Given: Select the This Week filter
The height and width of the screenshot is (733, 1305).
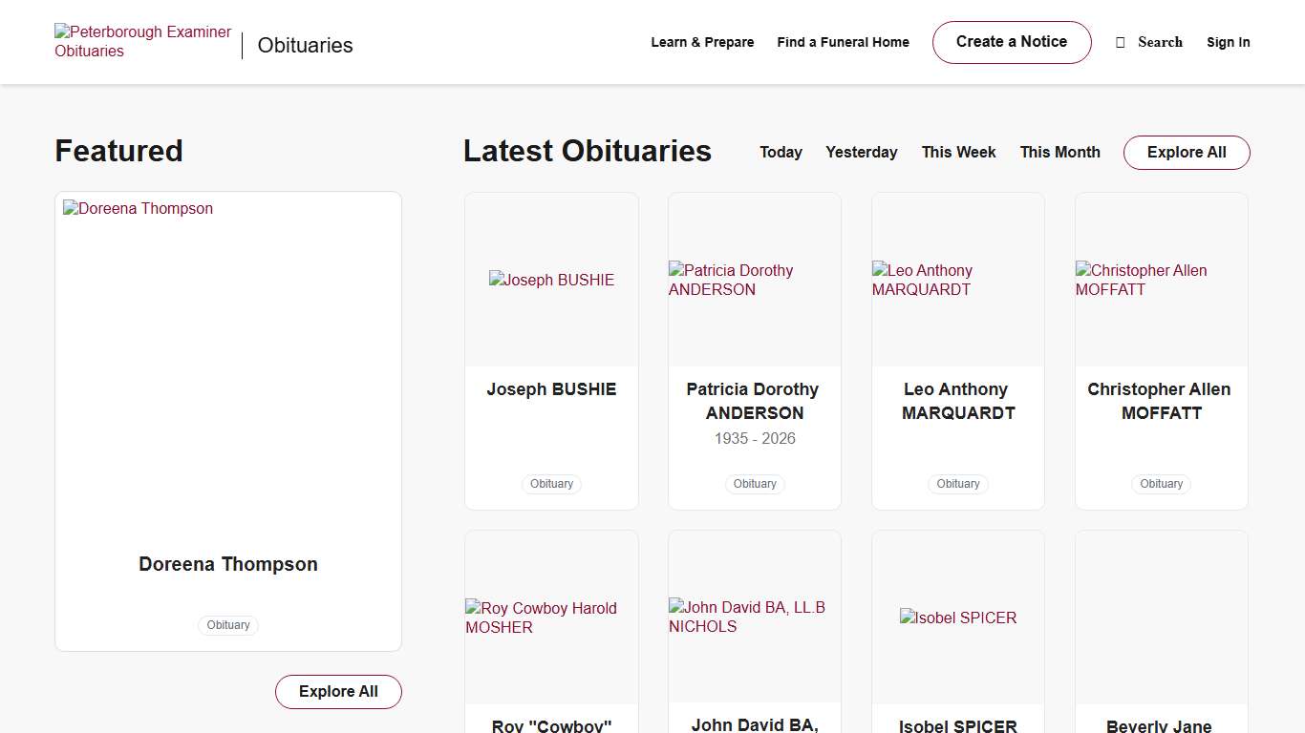Looking at the screenshot, I should coord(958,152).
